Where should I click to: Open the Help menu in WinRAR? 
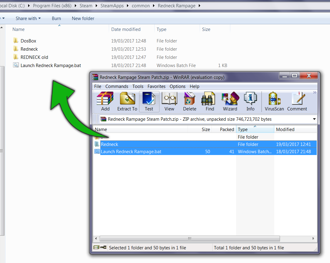(x=195, y=86)
